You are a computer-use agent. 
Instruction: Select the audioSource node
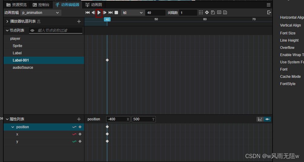point(44,68)
